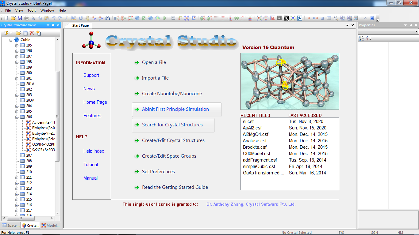
Task: Collapse space group 206 tree node
Action: 17,117
